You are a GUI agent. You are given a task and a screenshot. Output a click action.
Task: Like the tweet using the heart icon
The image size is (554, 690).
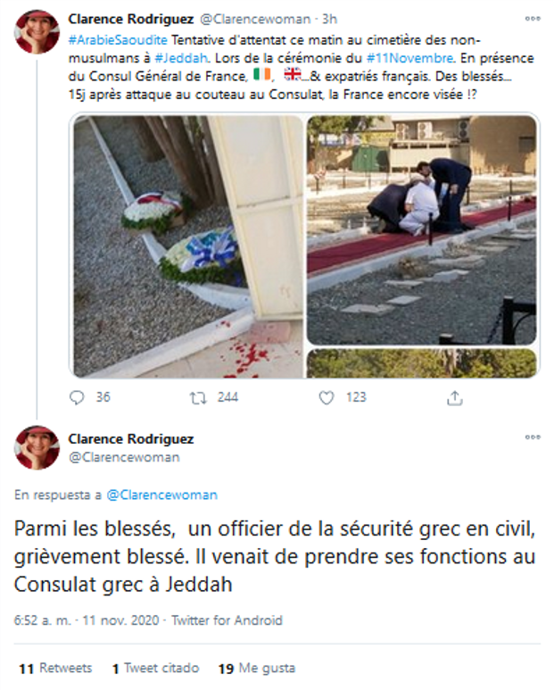tap(327, 397)
